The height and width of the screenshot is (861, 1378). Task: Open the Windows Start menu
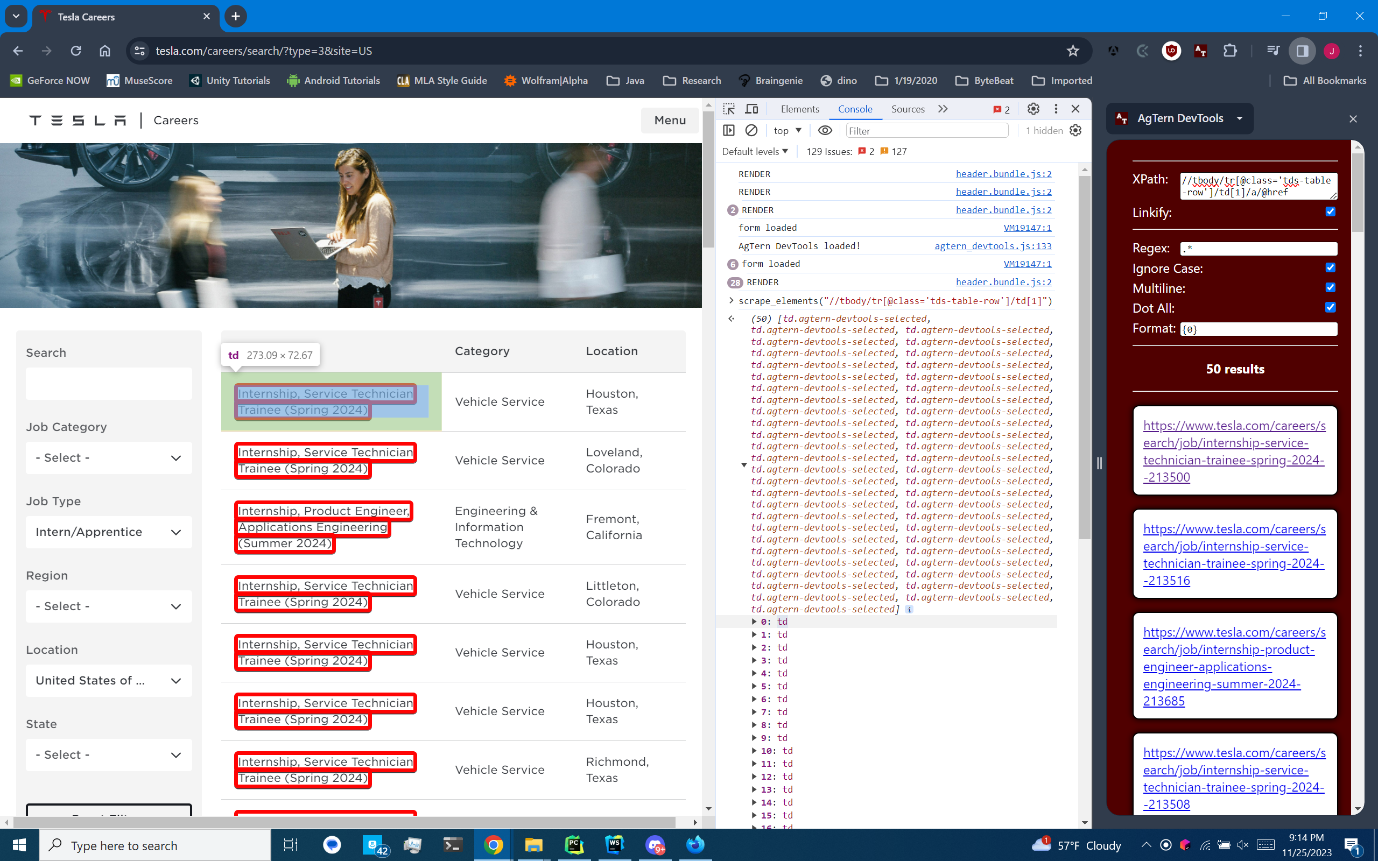click(x=19, y=845)
